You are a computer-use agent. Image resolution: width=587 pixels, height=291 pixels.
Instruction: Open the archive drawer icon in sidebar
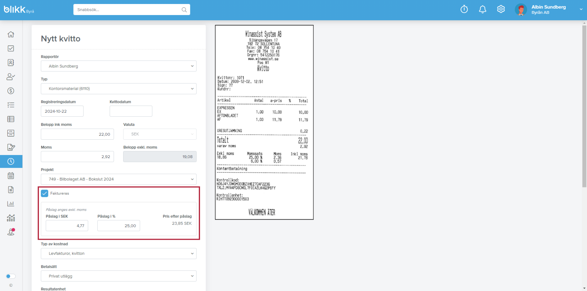[11, 133]
